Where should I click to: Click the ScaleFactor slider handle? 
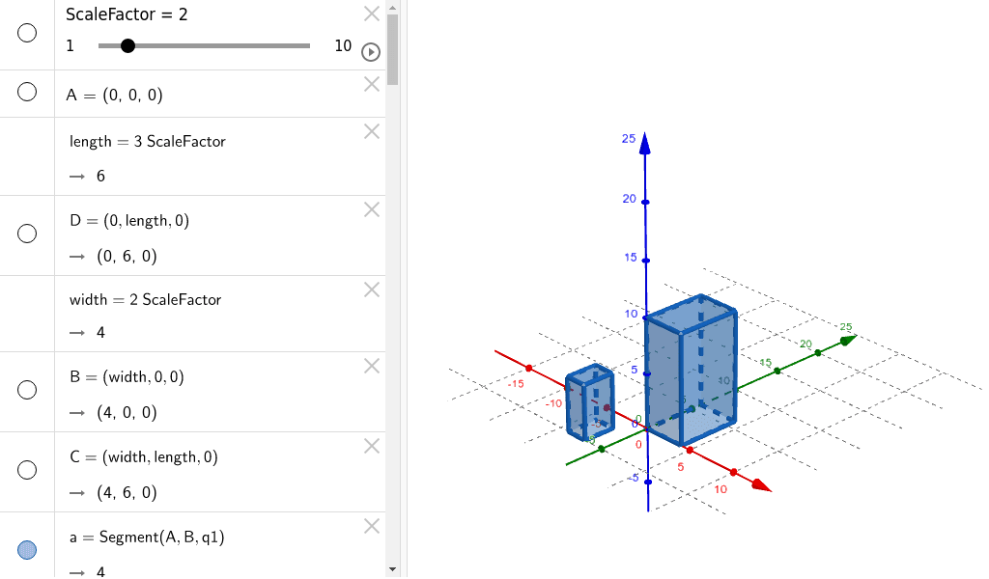pos(128,44)
